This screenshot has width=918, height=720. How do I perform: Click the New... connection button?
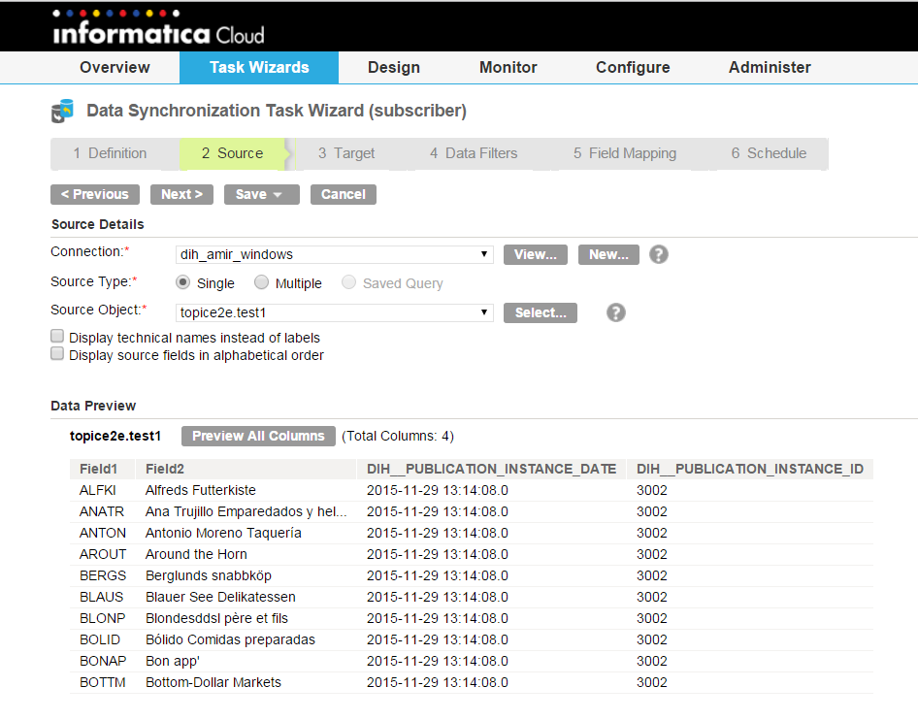(608, 254)
